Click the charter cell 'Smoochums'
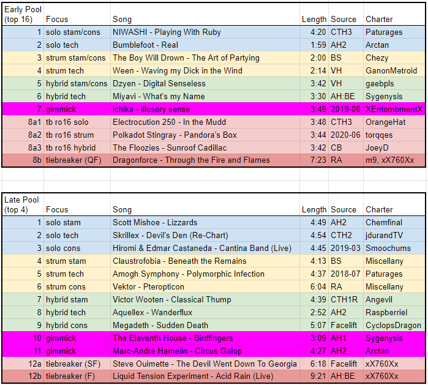This screenshot has width=428, height=385. [x=394, y=249]
